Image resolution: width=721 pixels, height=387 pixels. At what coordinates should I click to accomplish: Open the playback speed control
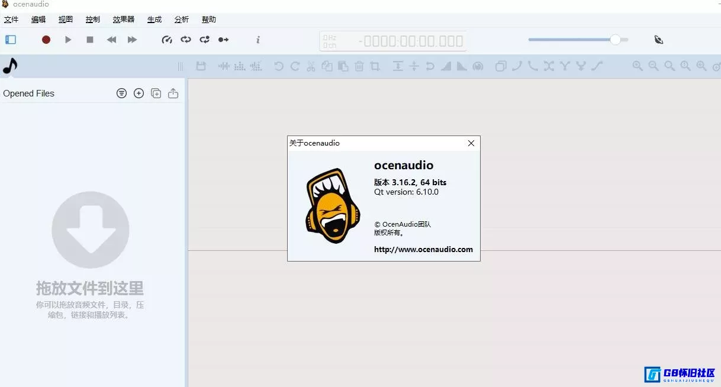[167, 40]
